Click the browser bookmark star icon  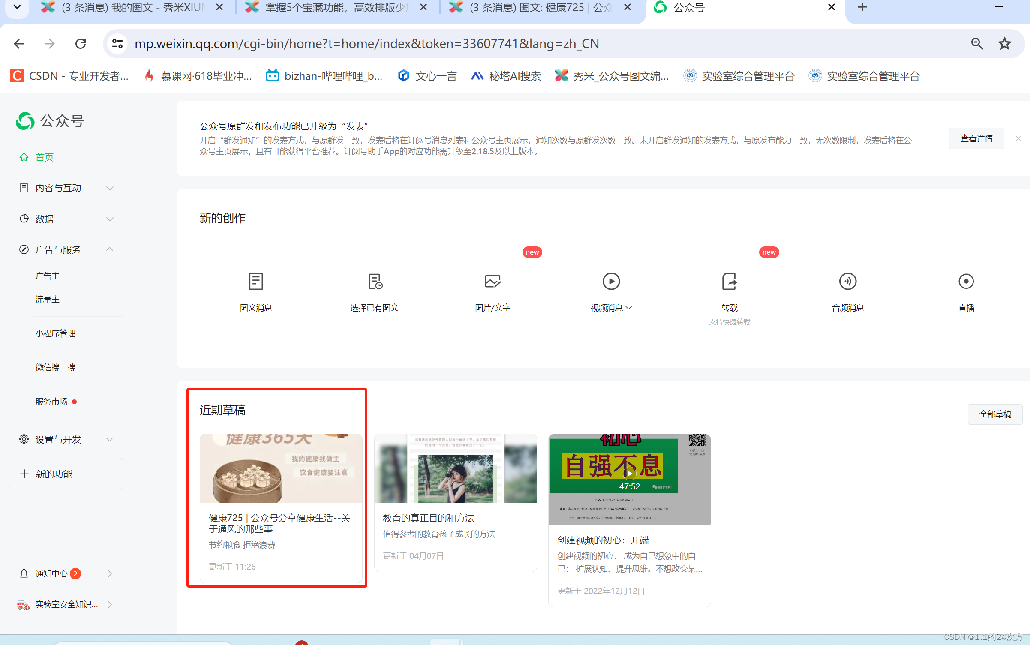1004,44
